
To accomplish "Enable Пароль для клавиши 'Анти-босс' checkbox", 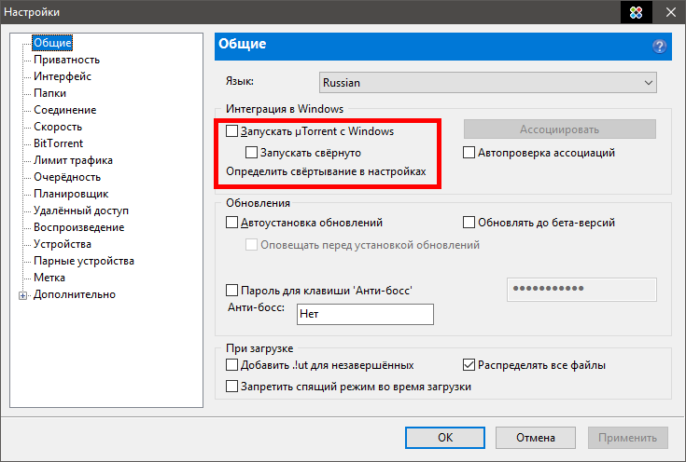I will pyautogui.click(x=231, y=290).
